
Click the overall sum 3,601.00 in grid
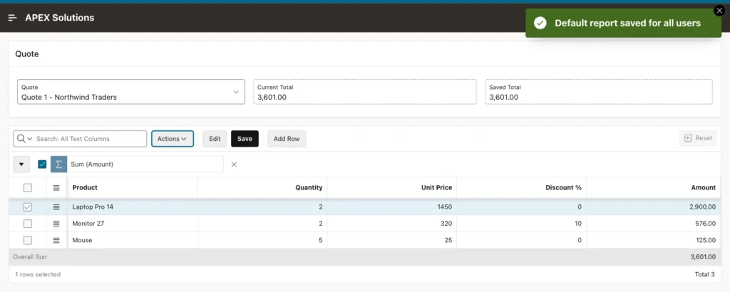(703, 256)
